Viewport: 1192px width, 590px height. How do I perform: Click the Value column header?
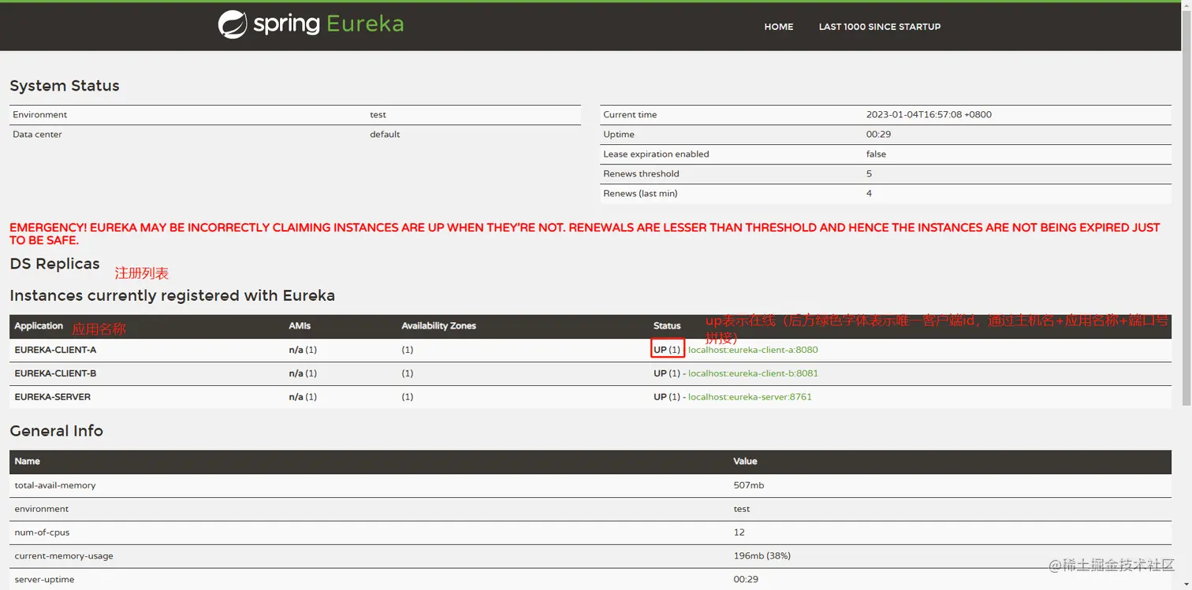(745, 462)
